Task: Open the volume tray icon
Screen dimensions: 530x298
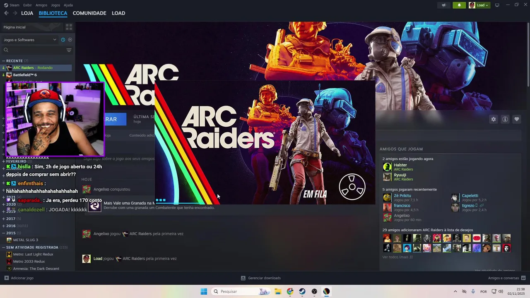Action: click(x=501, y=291)
